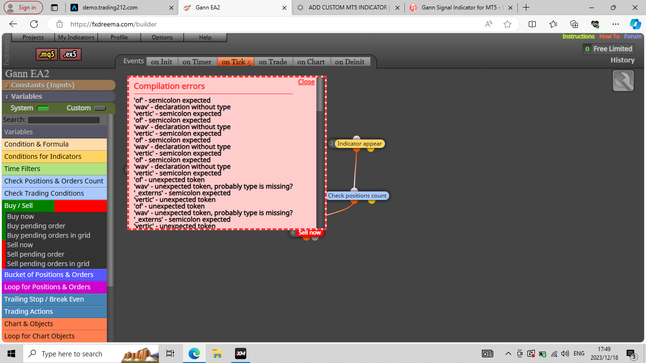The height and width of the screenshot is (363, 646).
Task: Open a new browser tab
Action: pyautogui.click(x=526, y=8)
